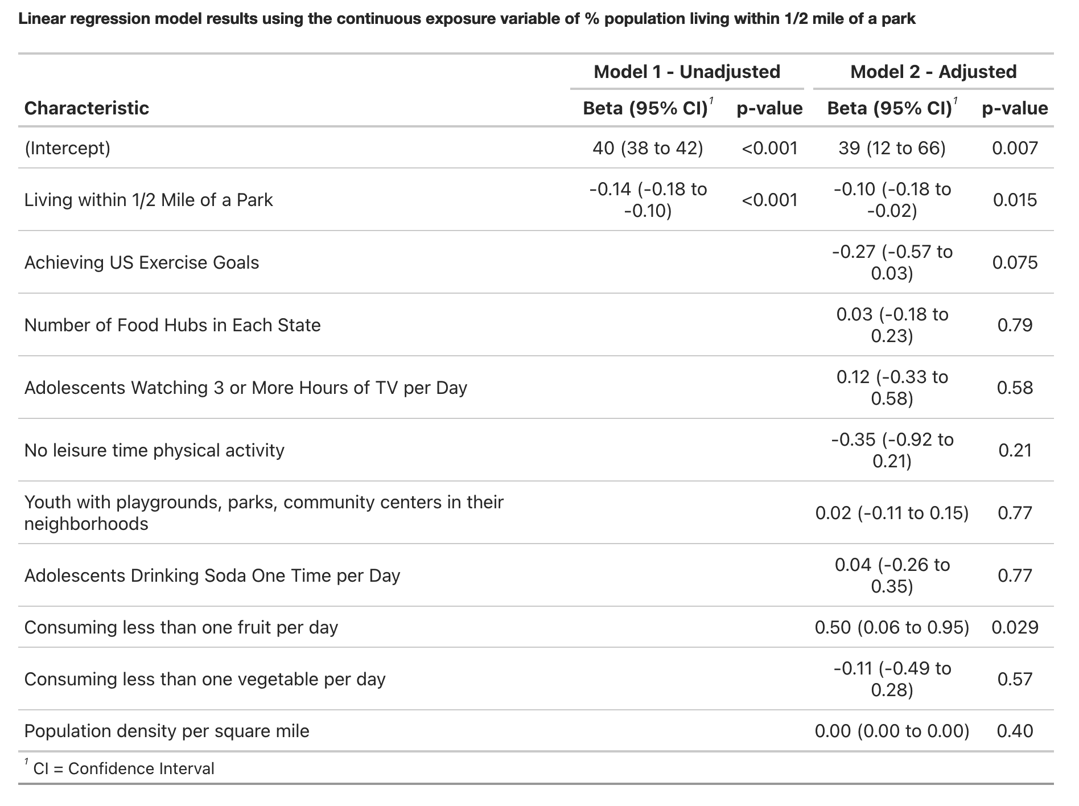Select the 40 (38 to 42) intercept beta cell

coord(648,148)
